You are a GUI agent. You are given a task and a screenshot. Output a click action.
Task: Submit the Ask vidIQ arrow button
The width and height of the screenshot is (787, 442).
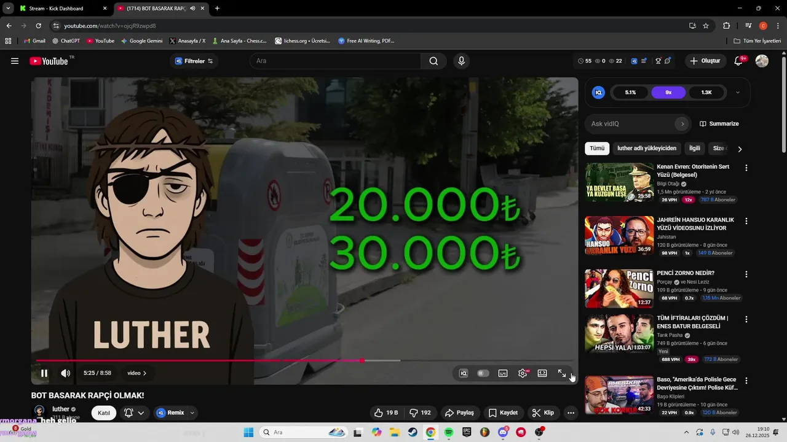pos(682,124)
